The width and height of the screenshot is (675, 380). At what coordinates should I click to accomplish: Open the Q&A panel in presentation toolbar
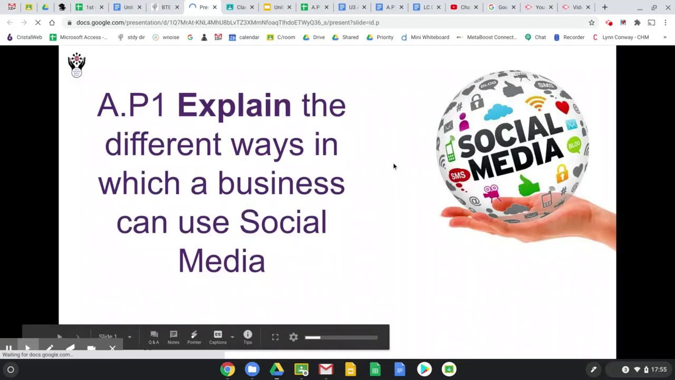153,337
